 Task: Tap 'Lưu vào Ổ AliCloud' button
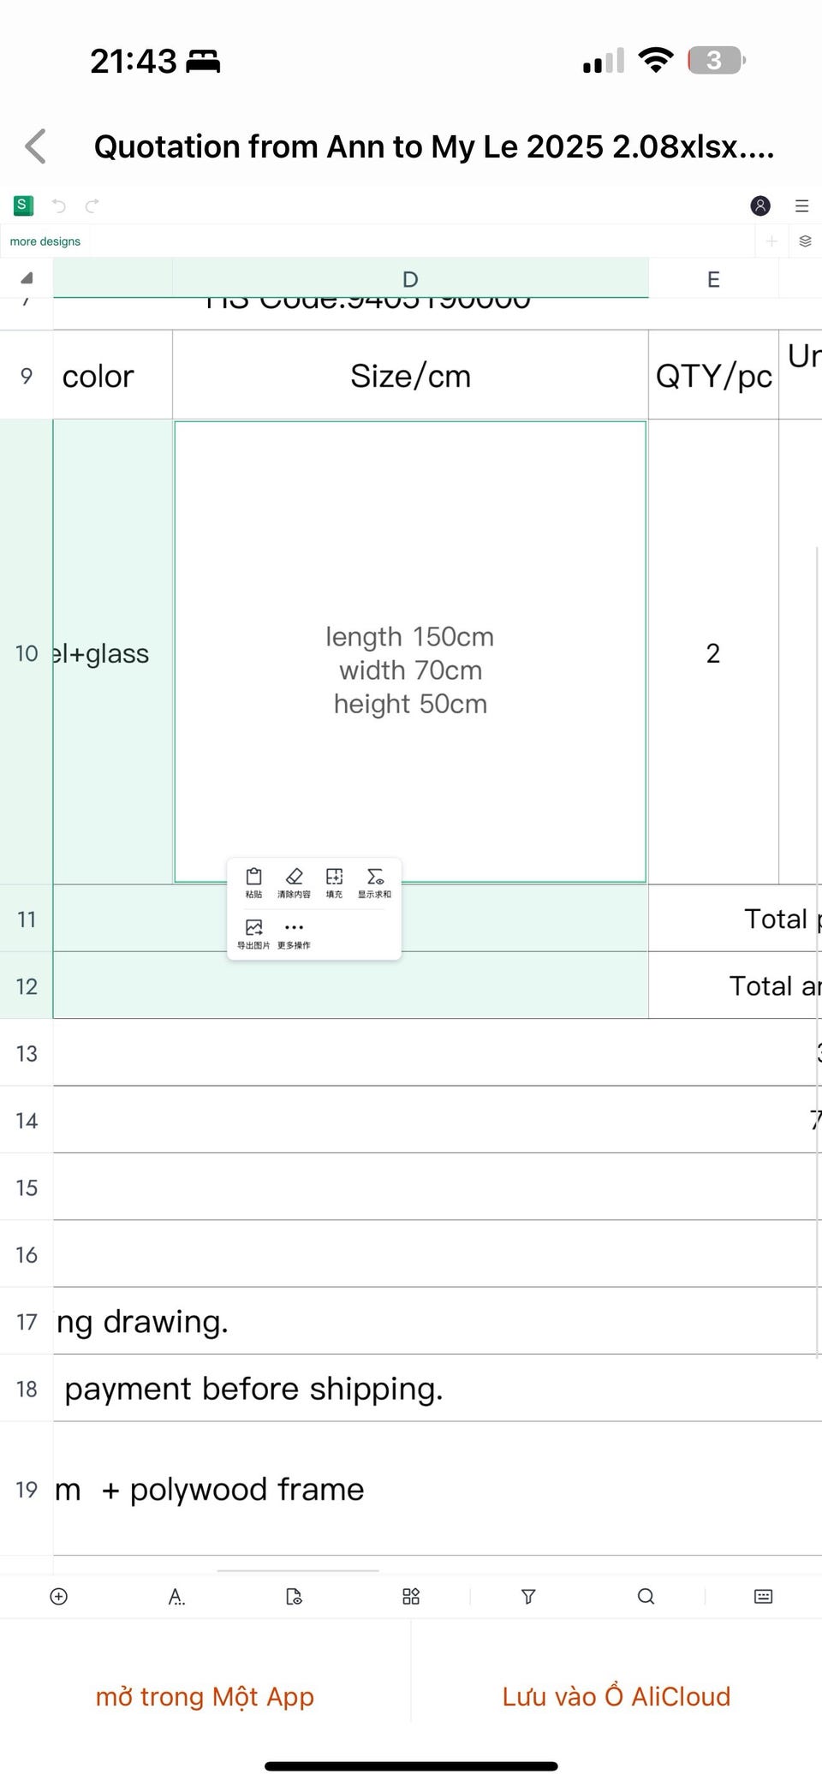coord(616,1696)
